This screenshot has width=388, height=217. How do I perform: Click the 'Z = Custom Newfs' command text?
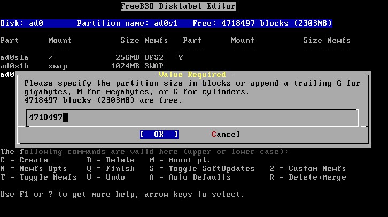click(308, 169)
